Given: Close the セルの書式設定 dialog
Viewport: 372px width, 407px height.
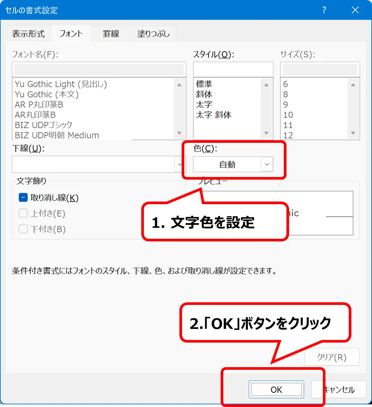Looking at the screenshot, I should coord(355,10).
